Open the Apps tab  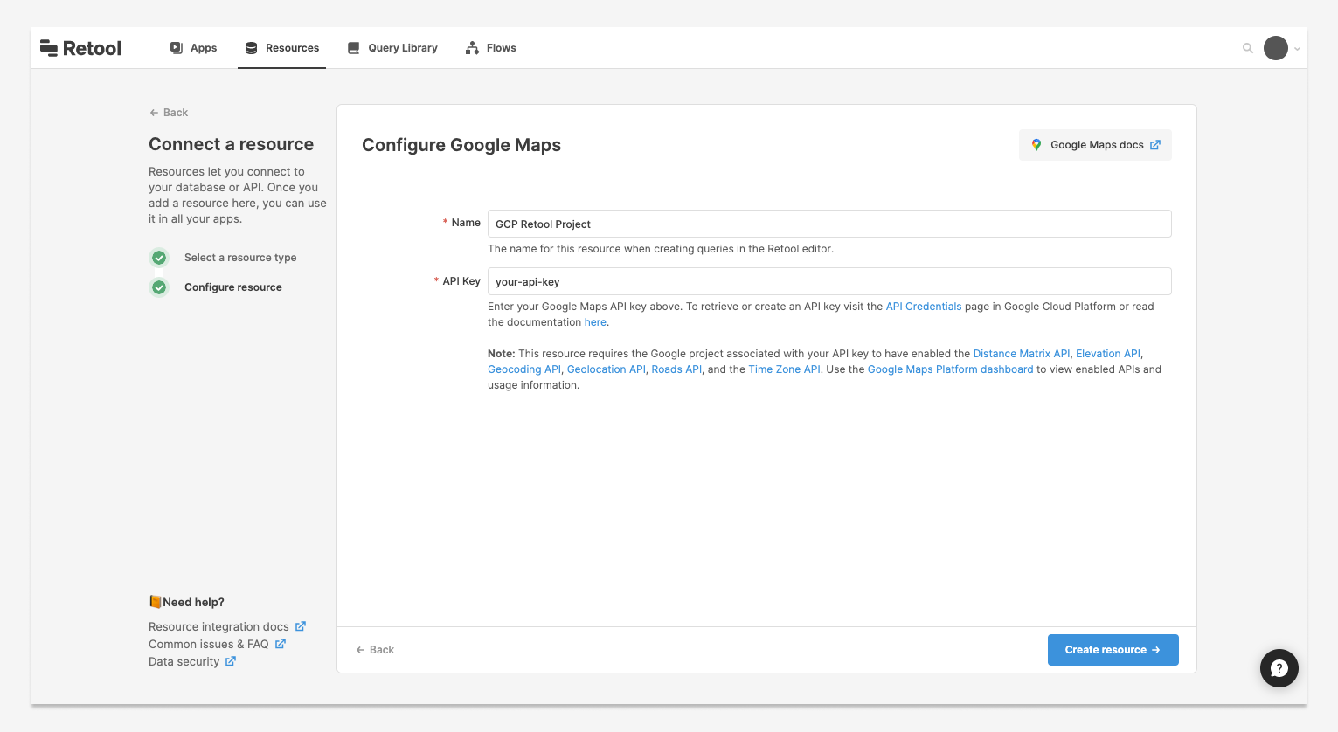(193, 48)
